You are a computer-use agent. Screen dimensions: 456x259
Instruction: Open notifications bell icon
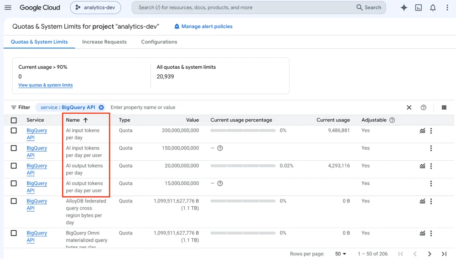(433, 8)
